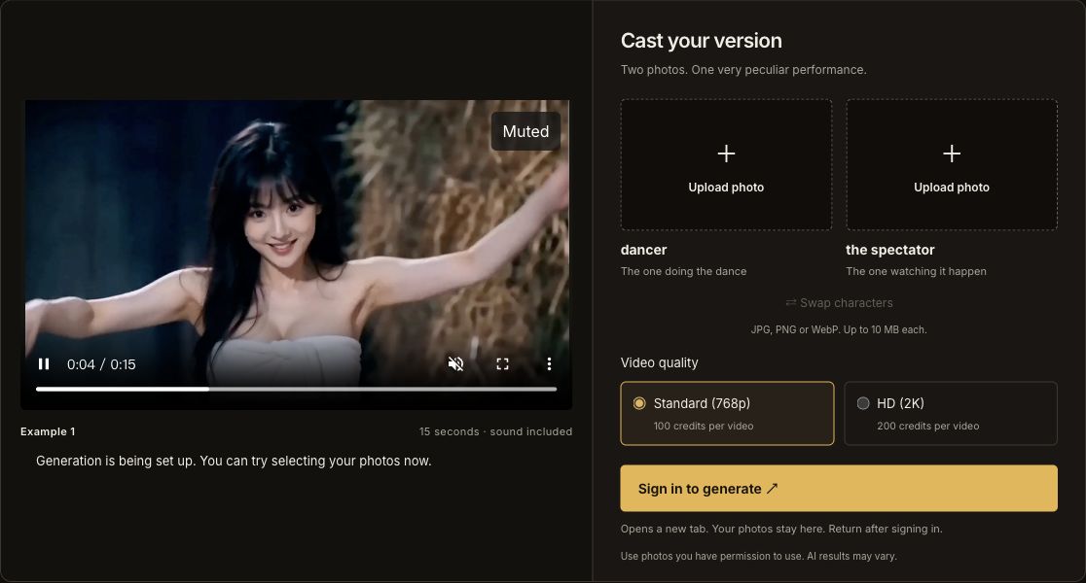This screenshot has width=1086, height=583.
Task: Click plus icon in spectator upload box
Action: (952, 154)
